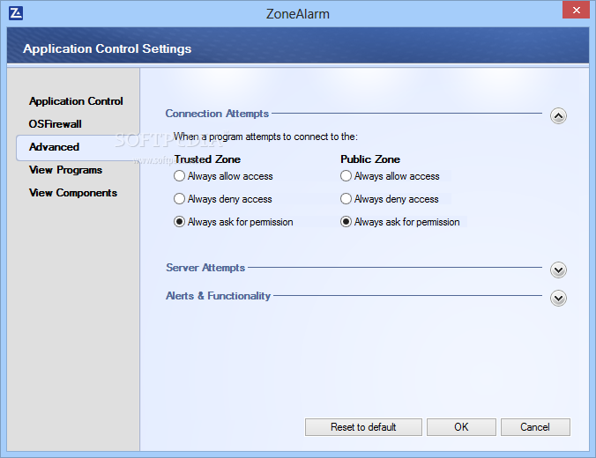Click the Public Zone column label
The image size is (596, 458).
point(370,159)
